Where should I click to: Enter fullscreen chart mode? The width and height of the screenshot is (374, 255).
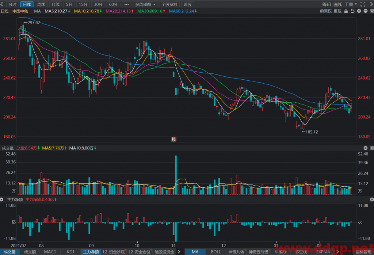363,4
